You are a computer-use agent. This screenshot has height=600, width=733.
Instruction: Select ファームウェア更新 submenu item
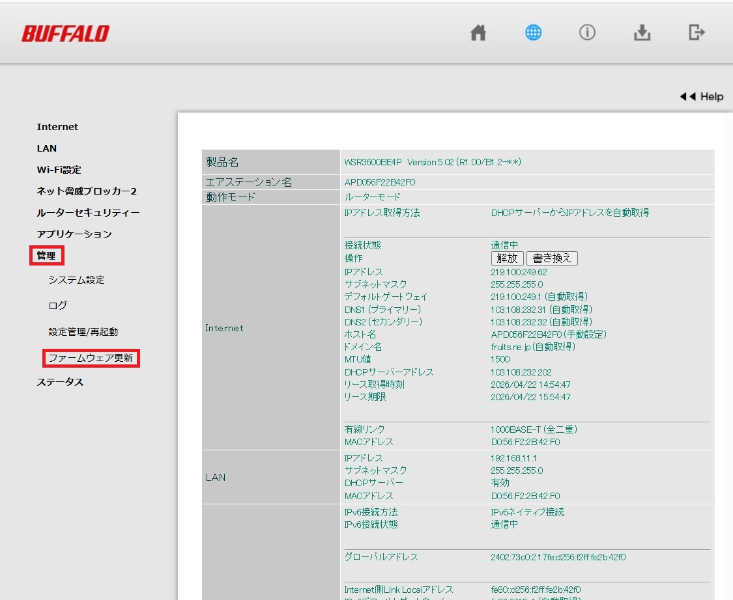(91, 358)
